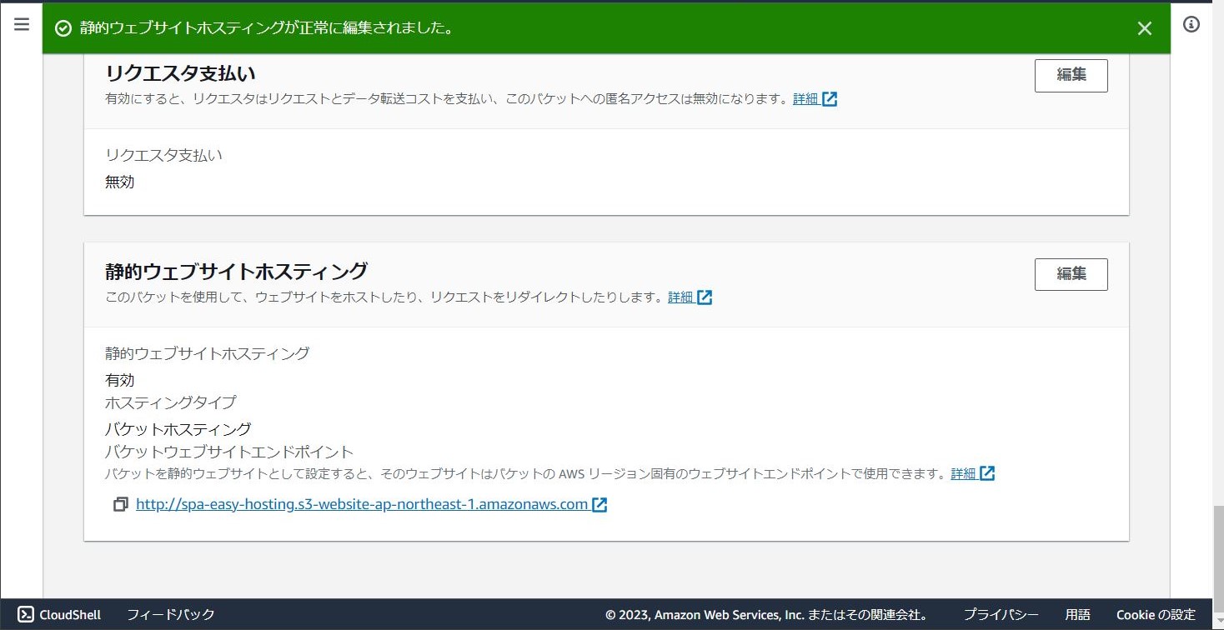Click the success message text in banner

pyautogui.click(x=267, y=28)
